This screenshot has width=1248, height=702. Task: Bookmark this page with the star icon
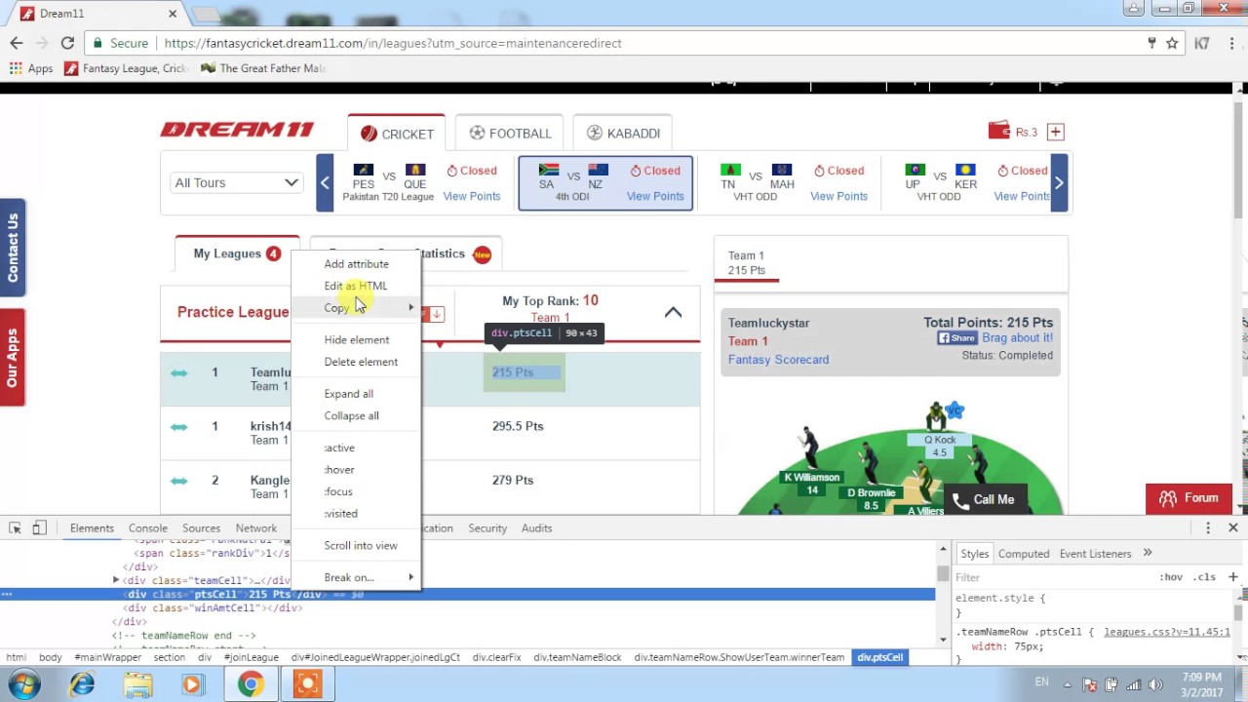click(x=1173, y=43)
